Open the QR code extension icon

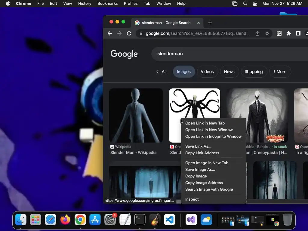279,34
